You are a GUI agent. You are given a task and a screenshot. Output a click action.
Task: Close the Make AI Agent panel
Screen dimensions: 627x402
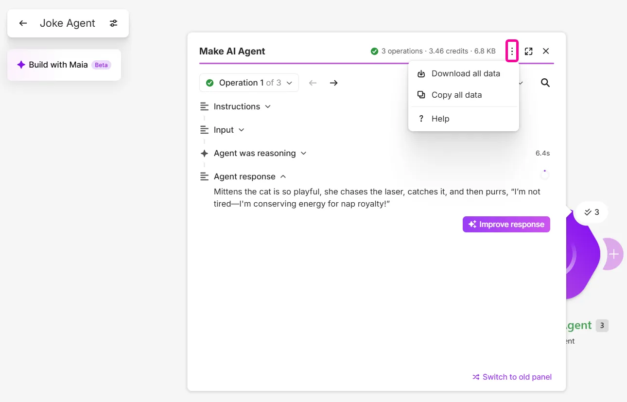[546, 51]
